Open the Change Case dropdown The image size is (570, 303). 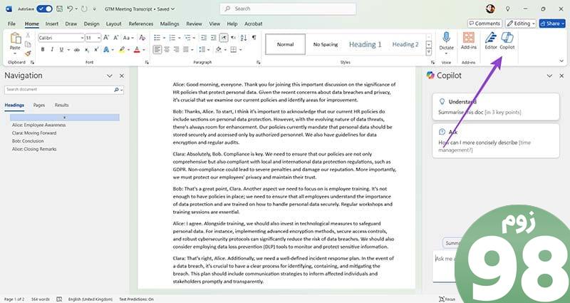pos(128,38)
